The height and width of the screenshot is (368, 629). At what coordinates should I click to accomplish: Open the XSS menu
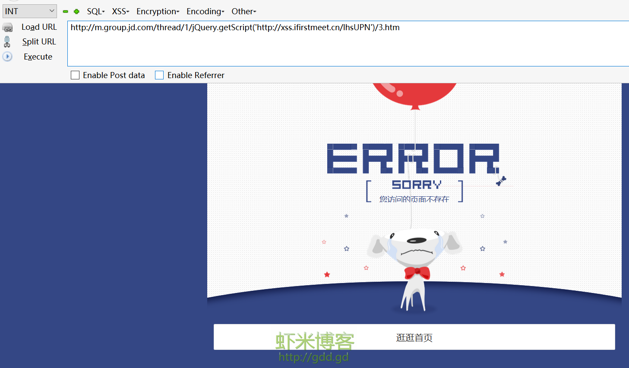point(120,12)
